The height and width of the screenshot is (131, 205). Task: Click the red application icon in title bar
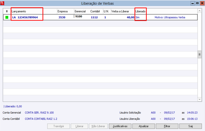click(2, 3)
